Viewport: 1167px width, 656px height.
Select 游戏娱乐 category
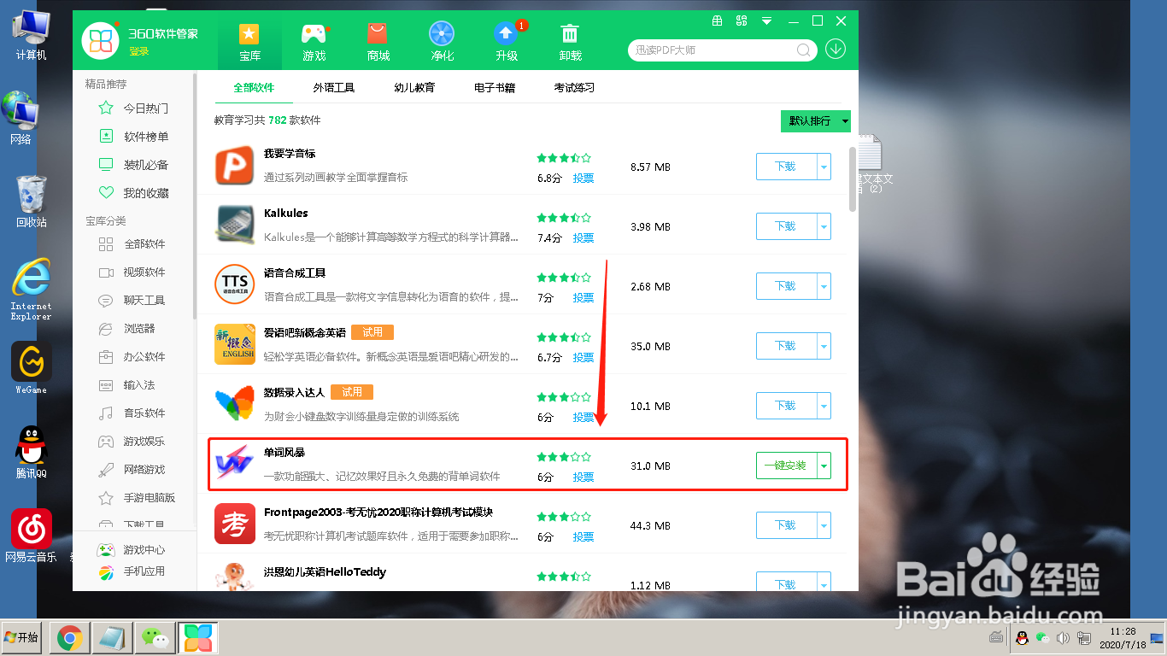(x=134, y=442)
